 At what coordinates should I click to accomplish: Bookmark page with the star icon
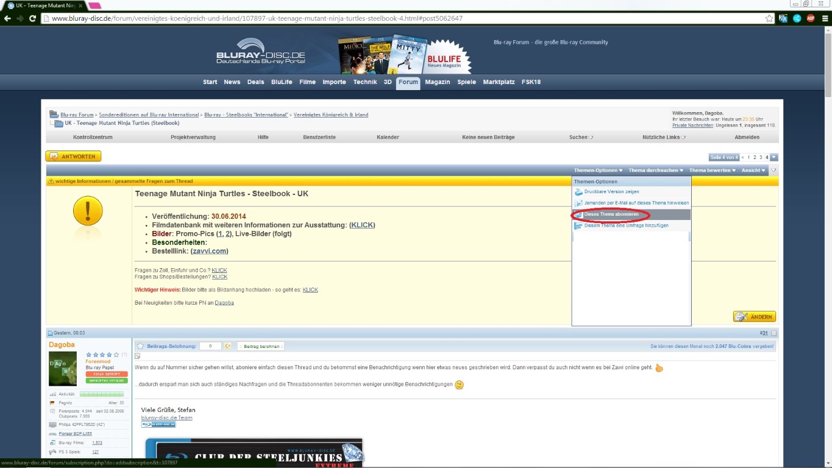point(769,18)
